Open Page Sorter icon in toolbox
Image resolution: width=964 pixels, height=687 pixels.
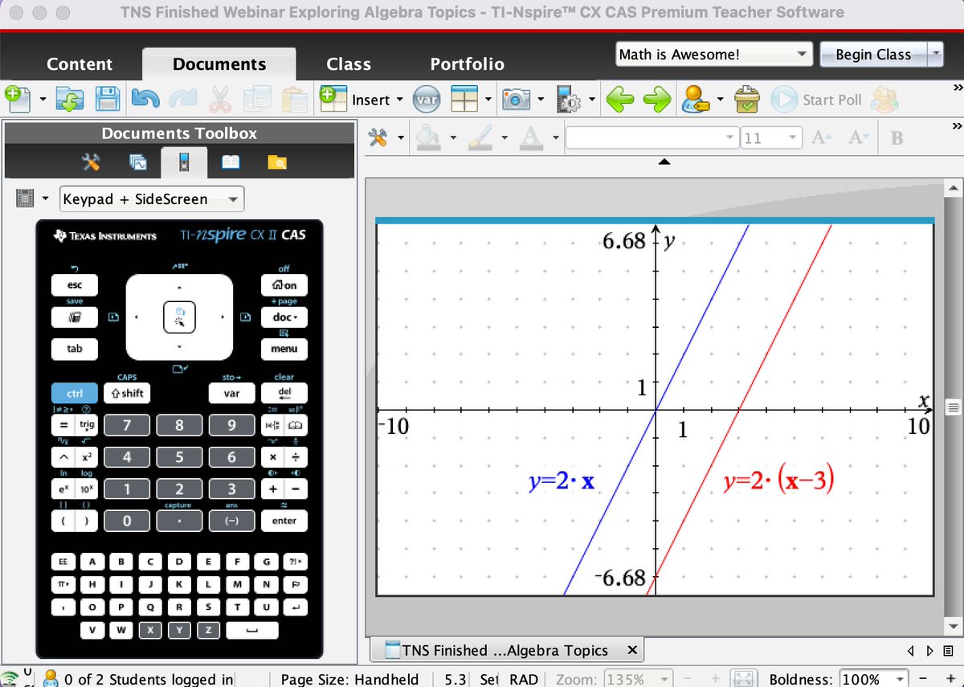[137, 162]
